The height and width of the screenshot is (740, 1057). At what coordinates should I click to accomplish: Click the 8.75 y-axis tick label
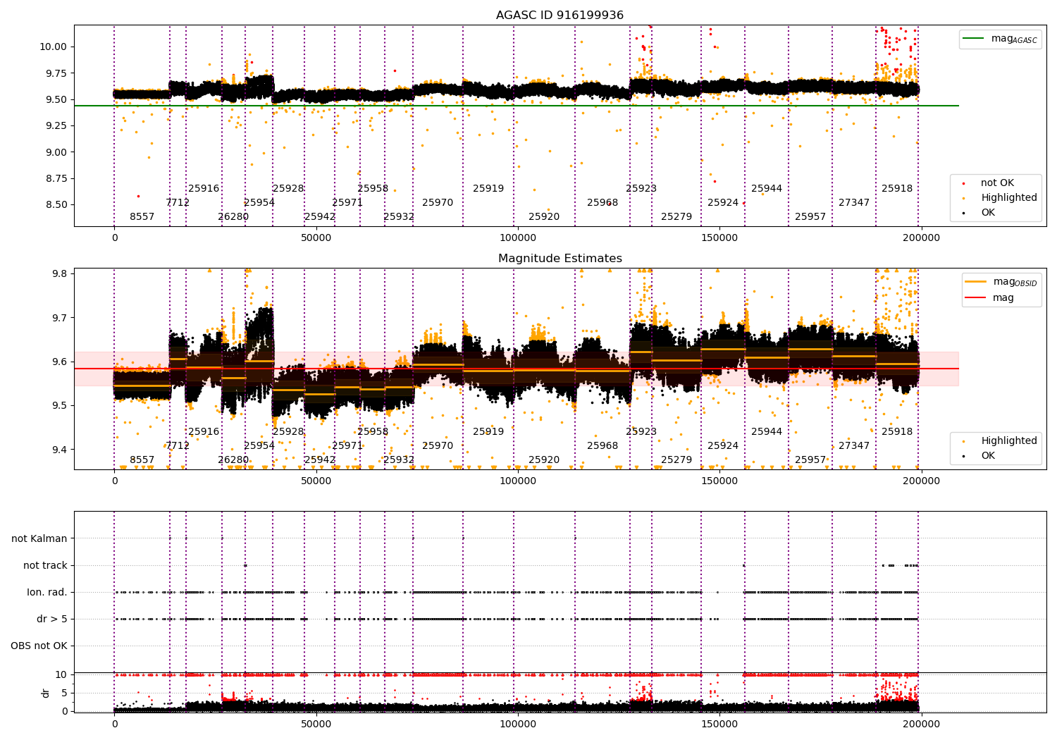click(56, 178)
